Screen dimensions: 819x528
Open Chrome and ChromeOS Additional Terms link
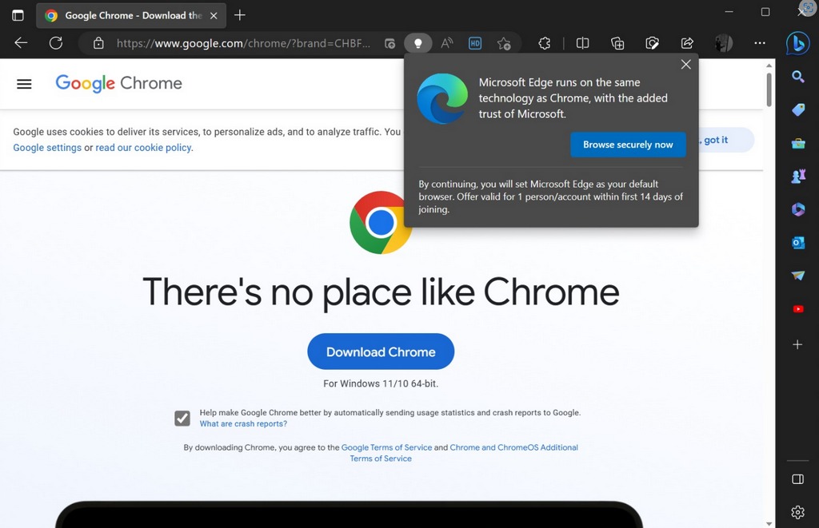[x=514, y=447]
